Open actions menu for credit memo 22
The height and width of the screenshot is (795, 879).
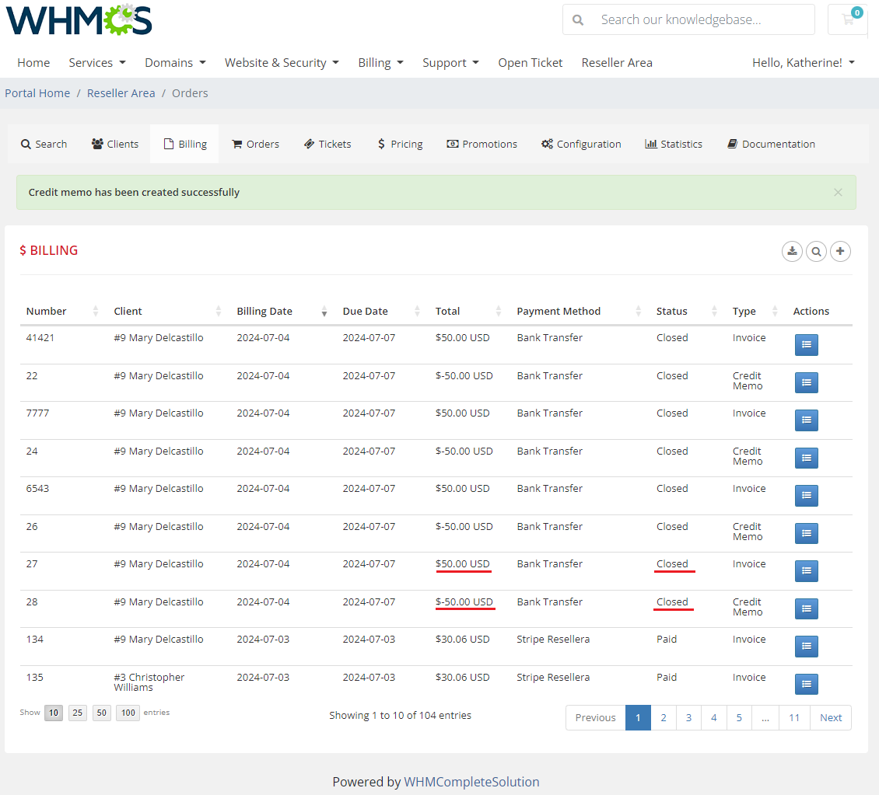[x=806, y=383]
